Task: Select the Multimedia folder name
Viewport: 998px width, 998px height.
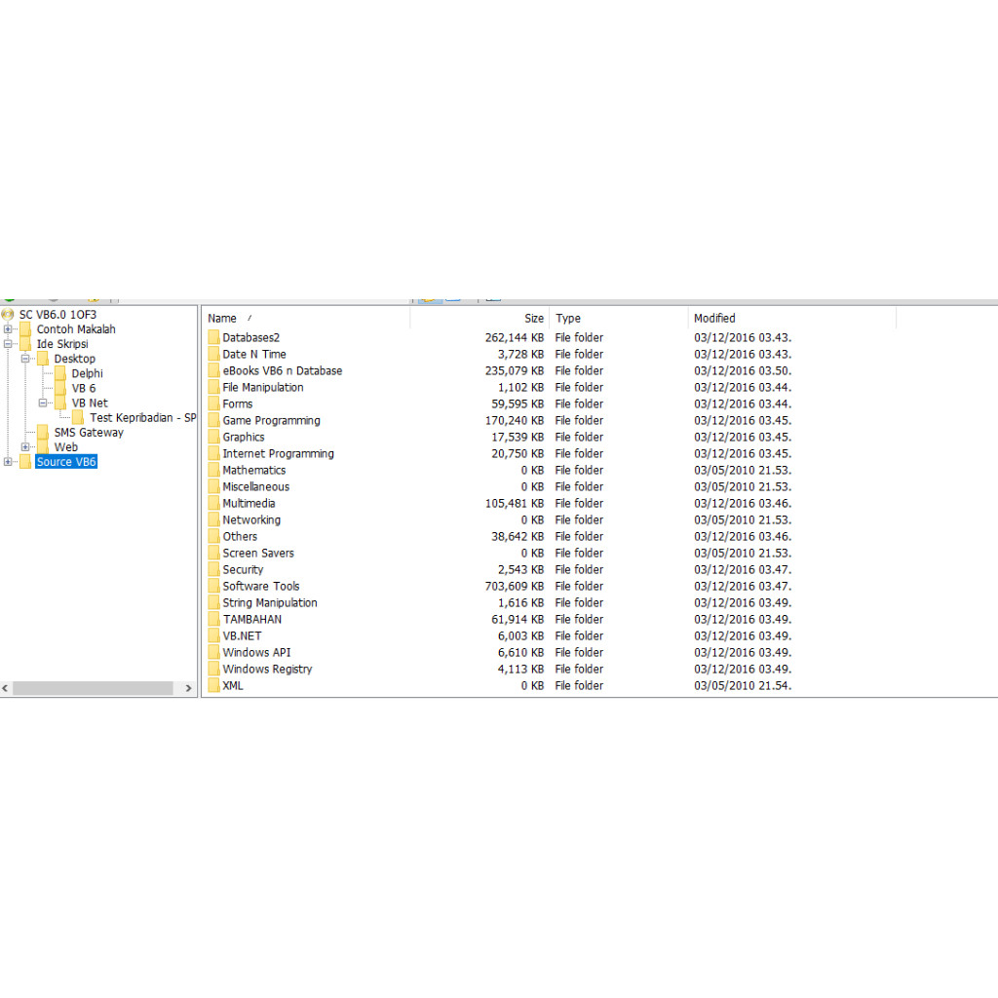Action: (x=249, y=503)
